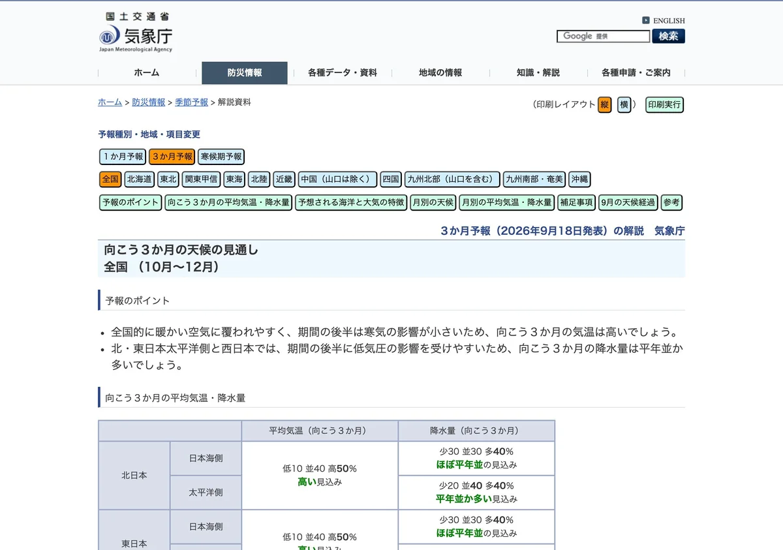The image size is (783, 550).
Task: Open the 各種データ・資料 navigation menu
Action: coord(343,73)
